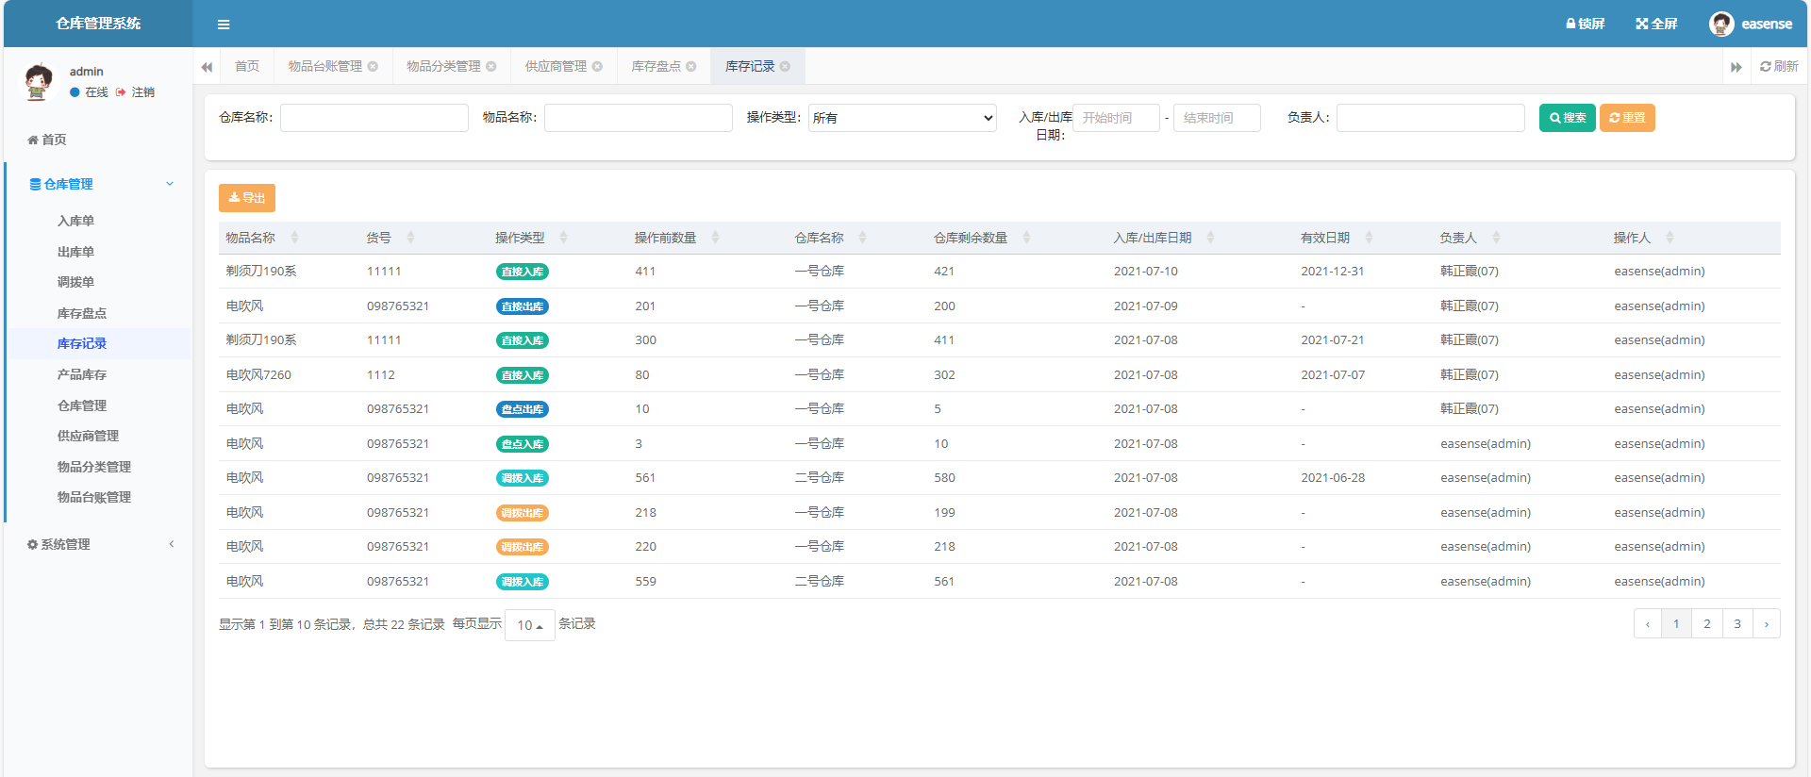
Task: Click the 仓库名称 input field
Action: click(x=374, y=118)
